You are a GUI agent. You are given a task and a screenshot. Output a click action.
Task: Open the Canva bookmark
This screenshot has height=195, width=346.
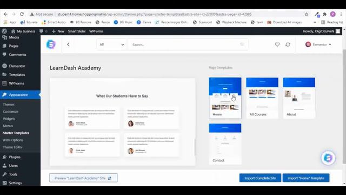(144, 22)
